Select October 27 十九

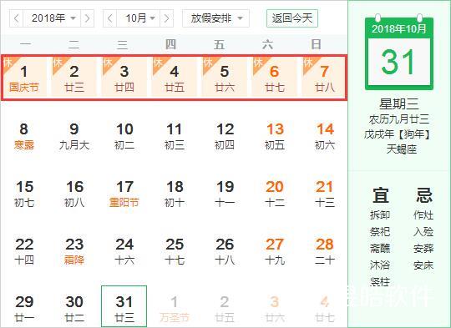click(275, 250)
